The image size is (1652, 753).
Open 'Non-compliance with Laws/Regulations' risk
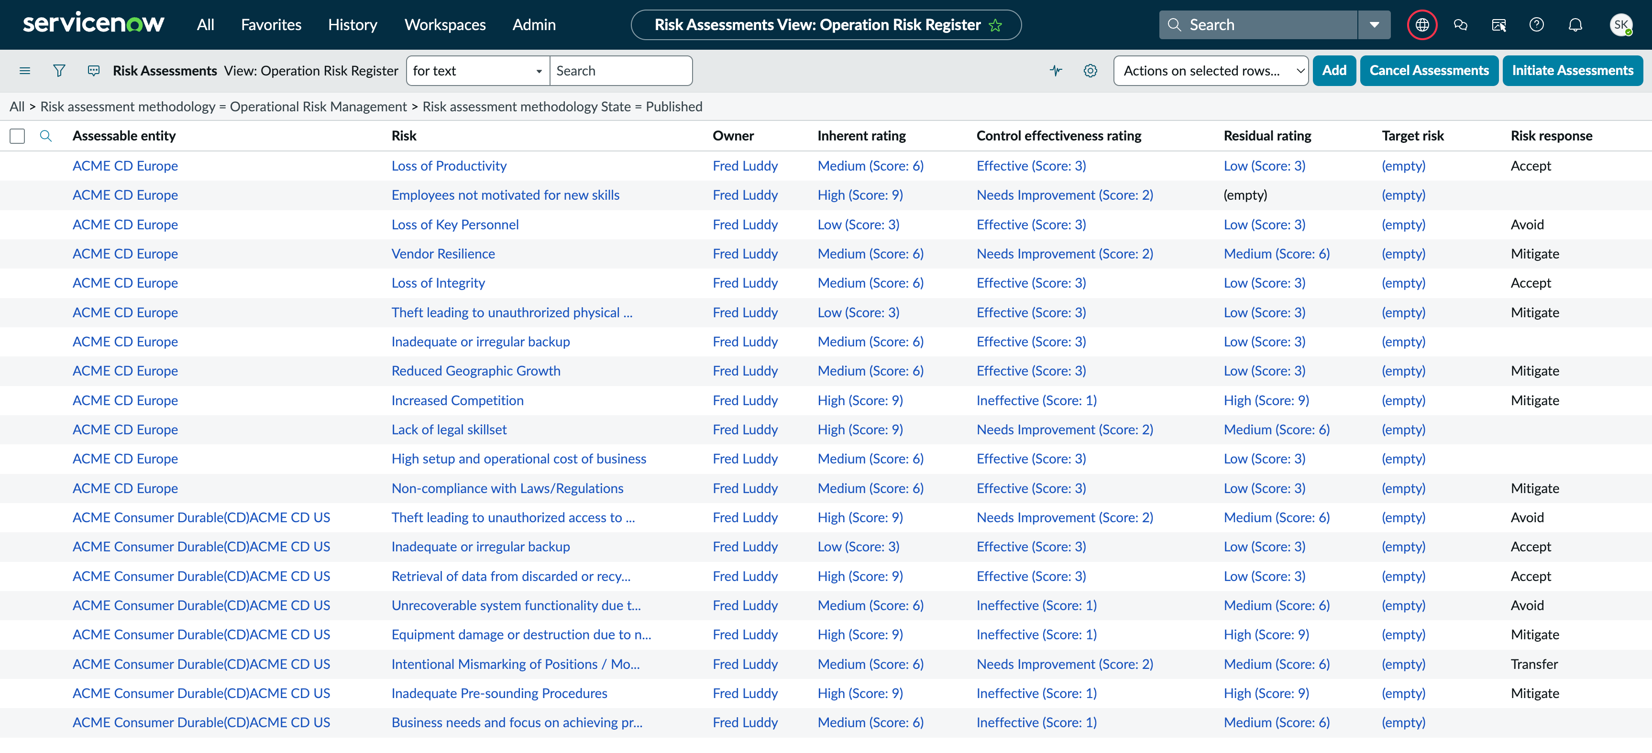[x=507, y=488]
